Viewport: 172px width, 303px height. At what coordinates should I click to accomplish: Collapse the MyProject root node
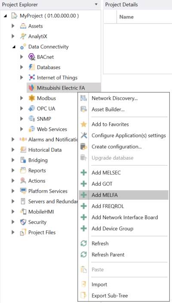[5, 15]
